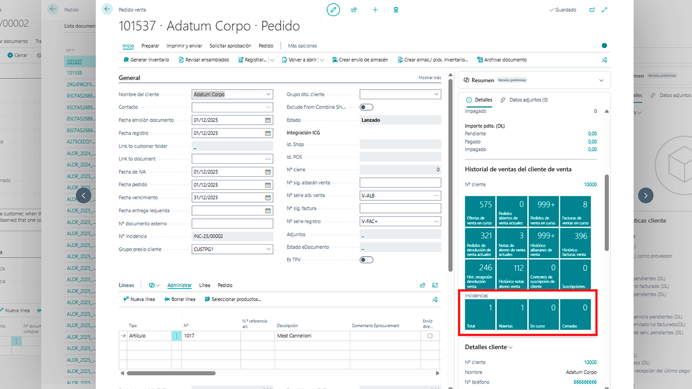The width and height of the screenshot is (692, 389).
Task: Click the trash delete icon
Action: coord(396,10)
